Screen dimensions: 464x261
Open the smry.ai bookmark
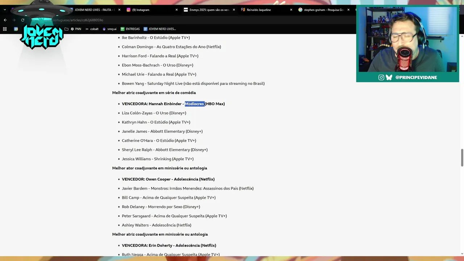pos(109,29)
